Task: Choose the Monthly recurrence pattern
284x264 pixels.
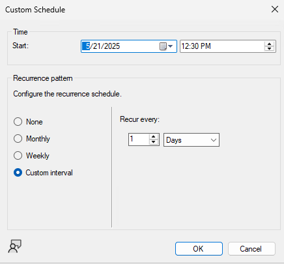Action: 18,139
